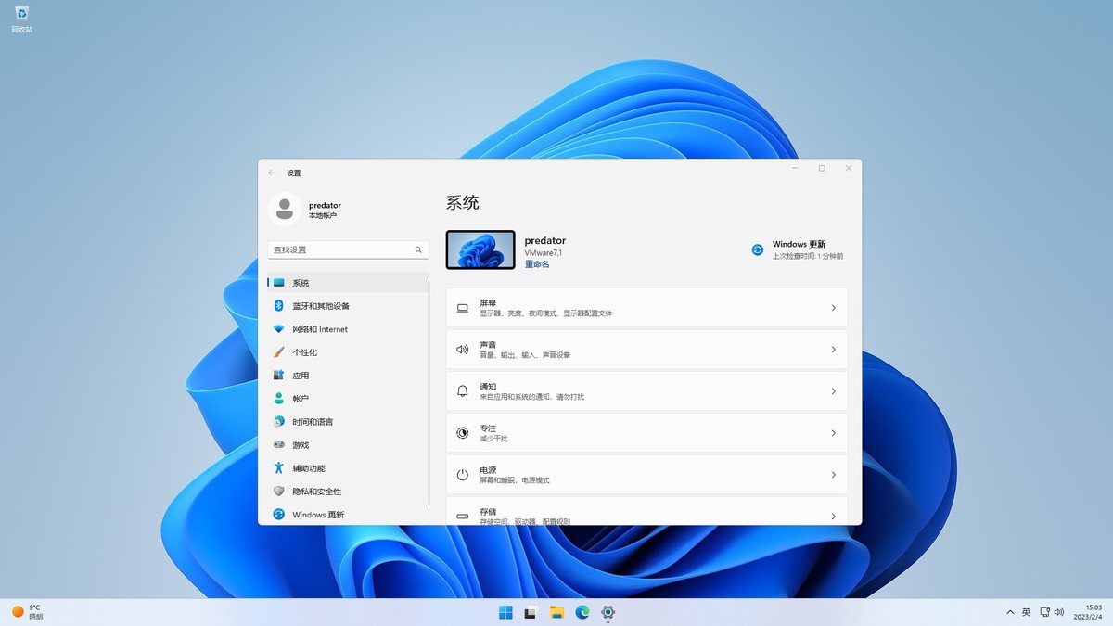Click the personalization brush icon in sidebar

click(x=278, y=352)
